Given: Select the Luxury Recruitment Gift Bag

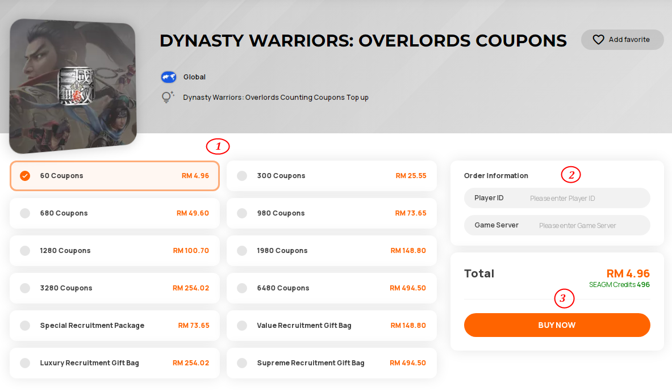Looking at the screenshot, I should 115,363.
